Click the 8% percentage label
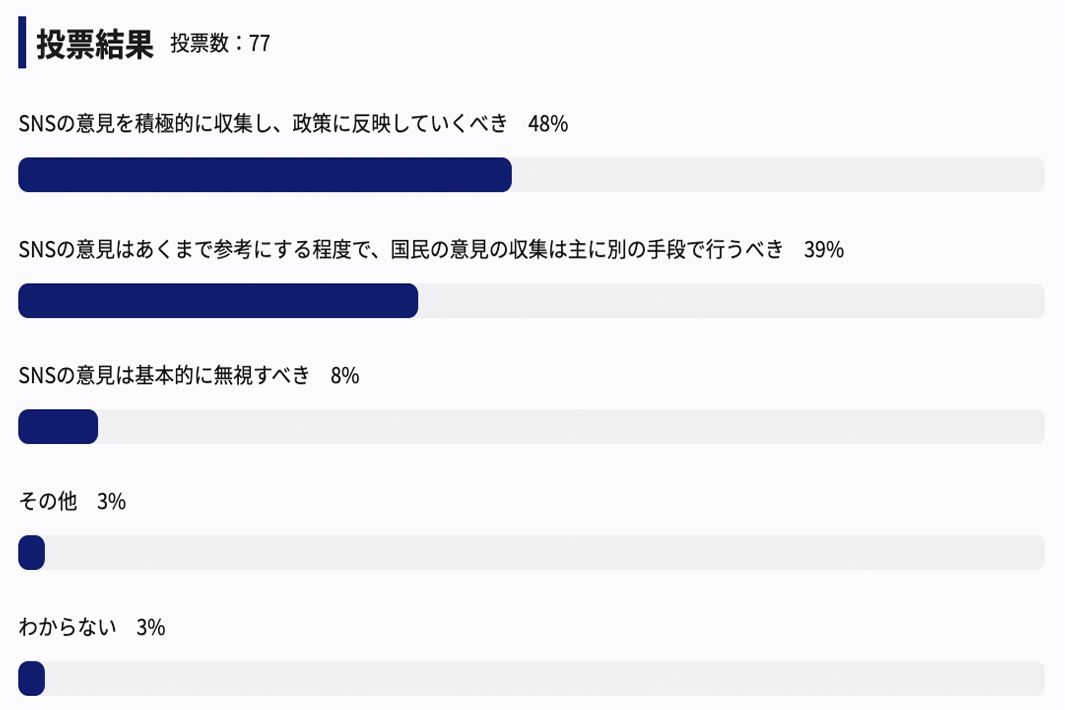Screen dimensions: 1065x710 344,376
